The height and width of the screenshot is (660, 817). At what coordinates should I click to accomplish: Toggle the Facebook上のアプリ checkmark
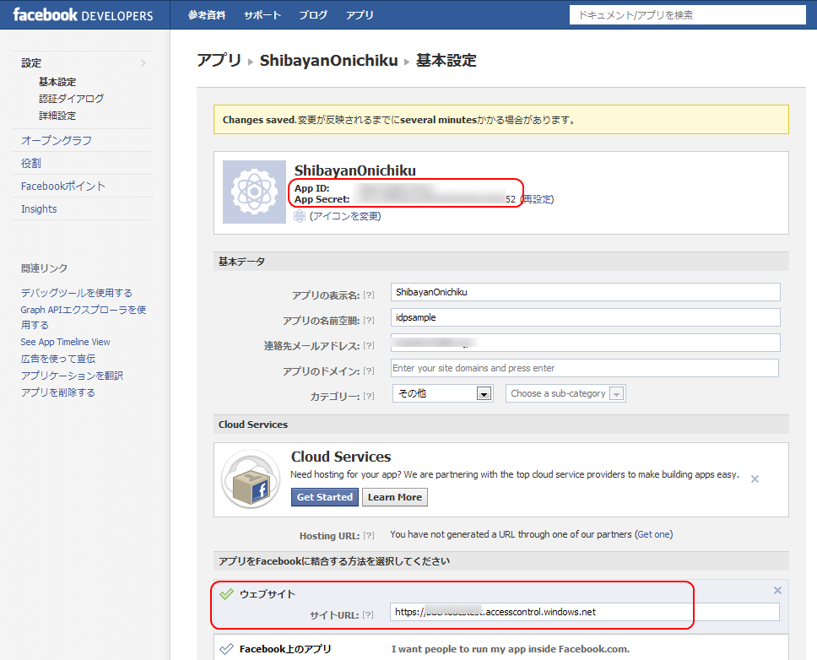tap(226, 649)
